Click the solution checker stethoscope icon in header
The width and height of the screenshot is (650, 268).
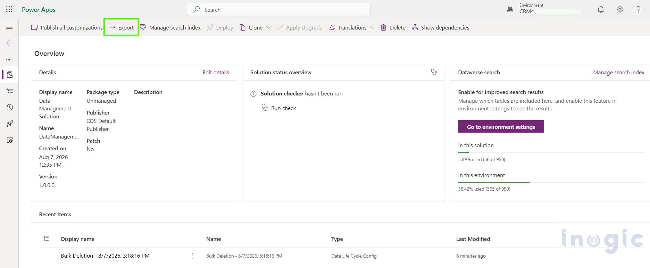click(x=434, y=72)
